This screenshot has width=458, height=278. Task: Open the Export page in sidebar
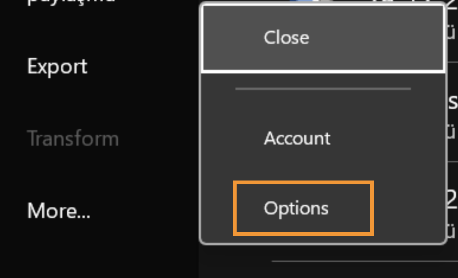click(57, 67)
